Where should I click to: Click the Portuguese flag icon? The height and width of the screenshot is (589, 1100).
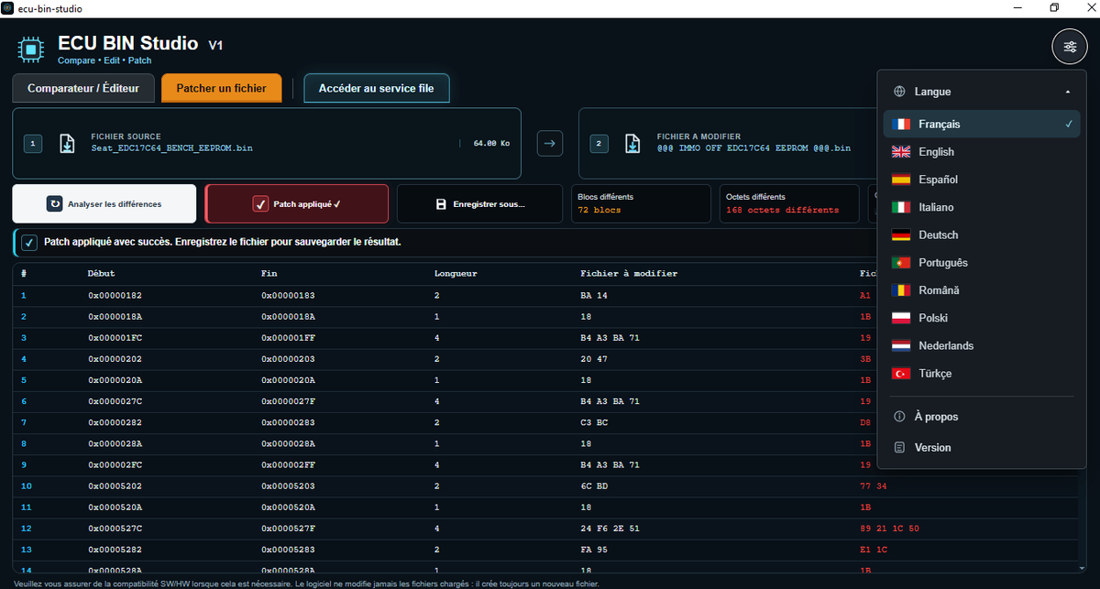pyautogui.click(x=902, y=263)
